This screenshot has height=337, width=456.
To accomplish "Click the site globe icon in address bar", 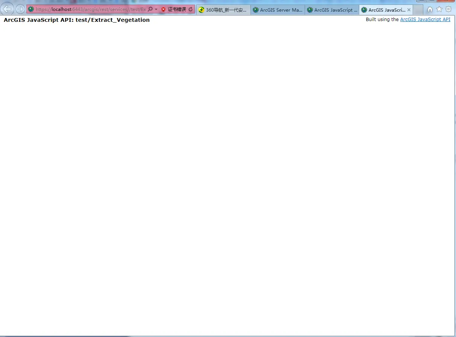I will (31, 9).
